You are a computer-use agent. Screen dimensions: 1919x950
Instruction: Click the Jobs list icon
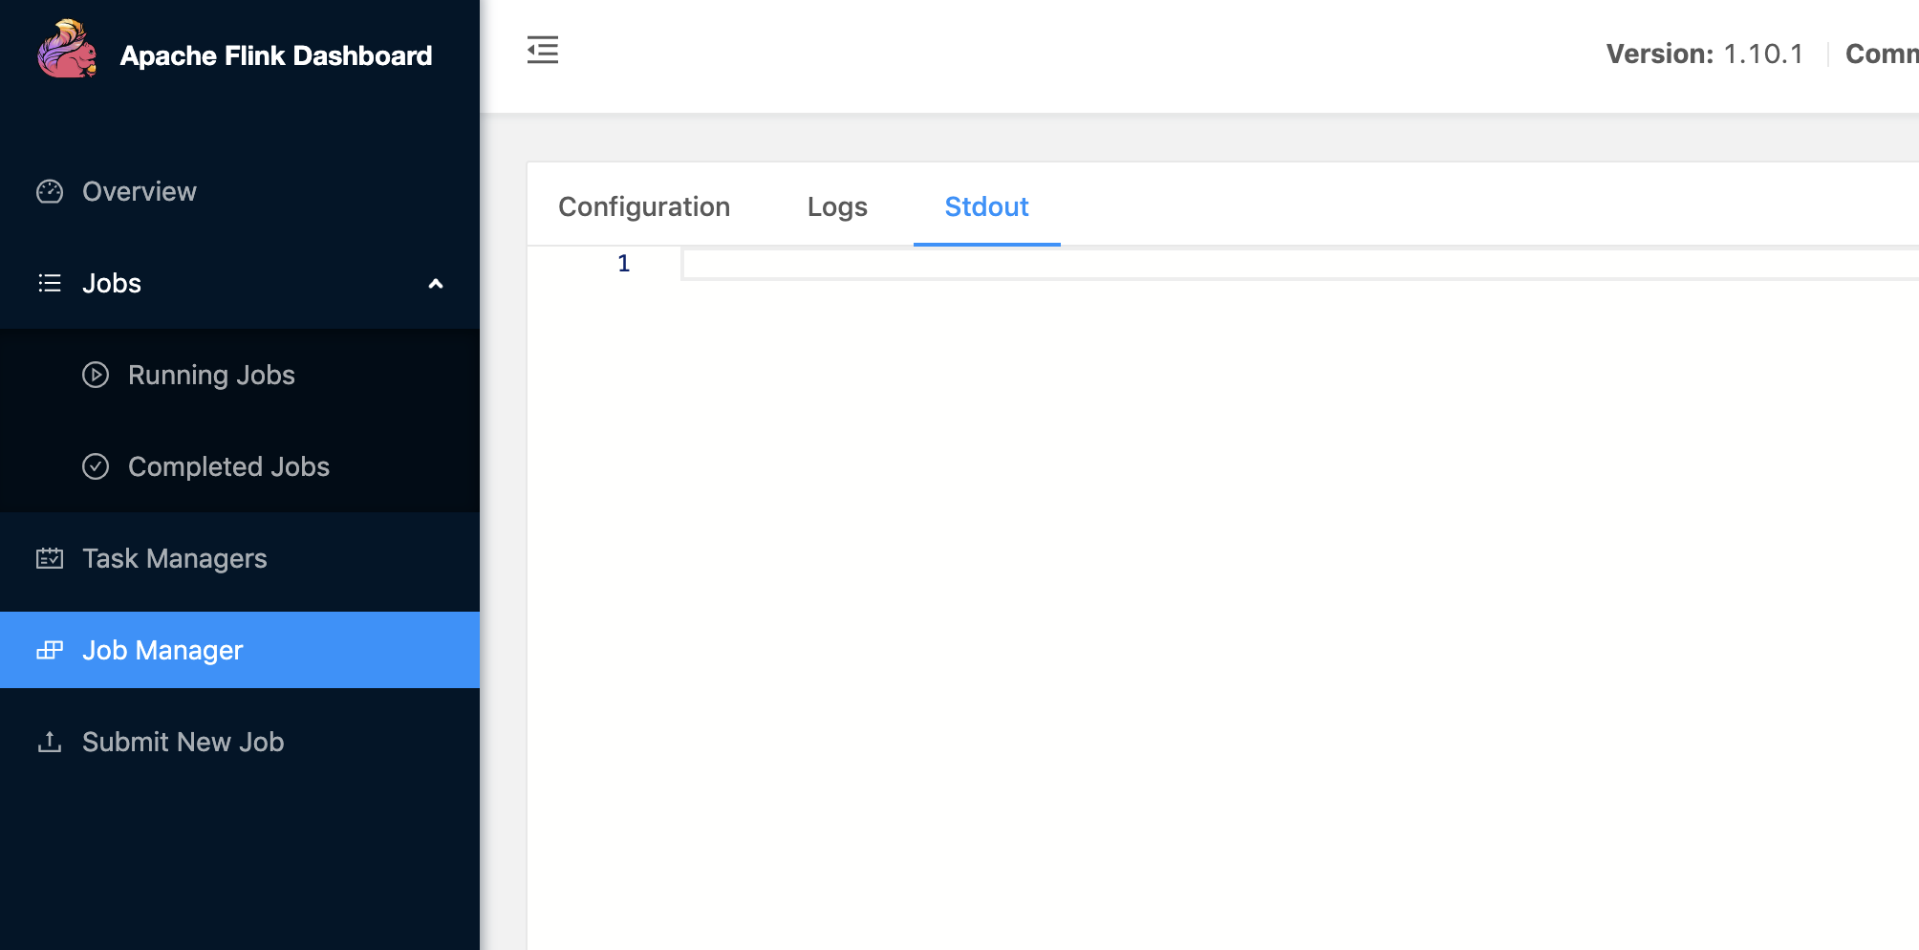48,283
